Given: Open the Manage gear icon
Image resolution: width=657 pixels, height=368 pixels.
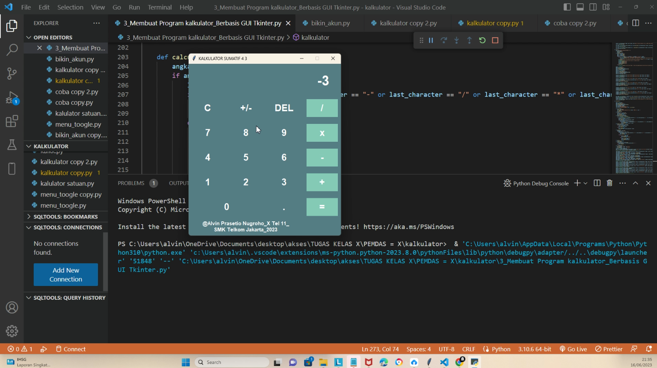Looking at the screenshot, I should (12, 331).
